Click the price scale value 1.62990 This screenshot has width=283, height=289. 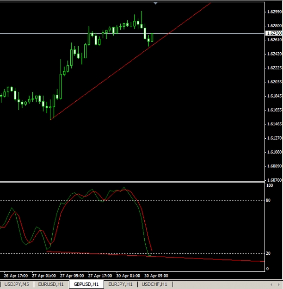pyautogui.click(x=274, y=12)
